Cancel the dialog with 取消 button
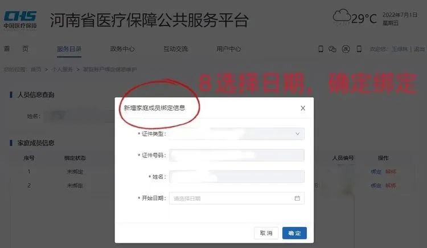Image resolution: width=427 pixels, height=248 pixels. [266, 233]
